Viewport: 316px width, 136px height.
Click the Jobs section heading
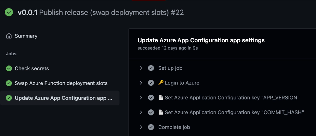[11, 54]
